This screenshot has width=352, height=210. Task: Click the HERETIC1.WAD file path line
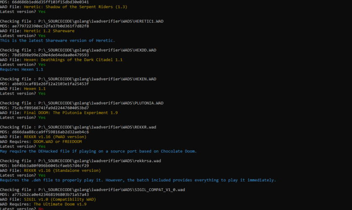78,21
